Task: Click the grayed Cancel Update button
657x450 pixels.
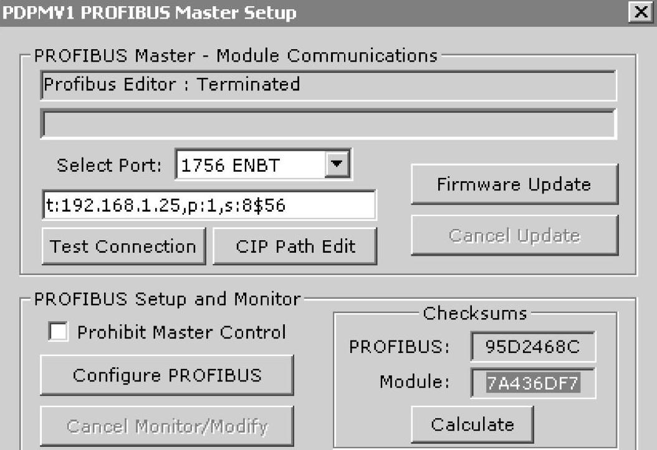Action: pos(514,235)
